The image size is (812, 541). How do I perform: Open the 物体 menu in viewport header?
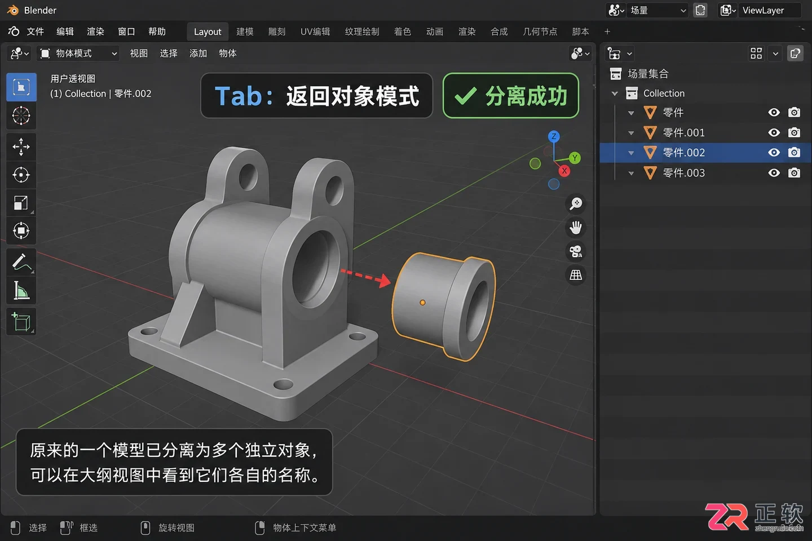[x=227, y=54]
